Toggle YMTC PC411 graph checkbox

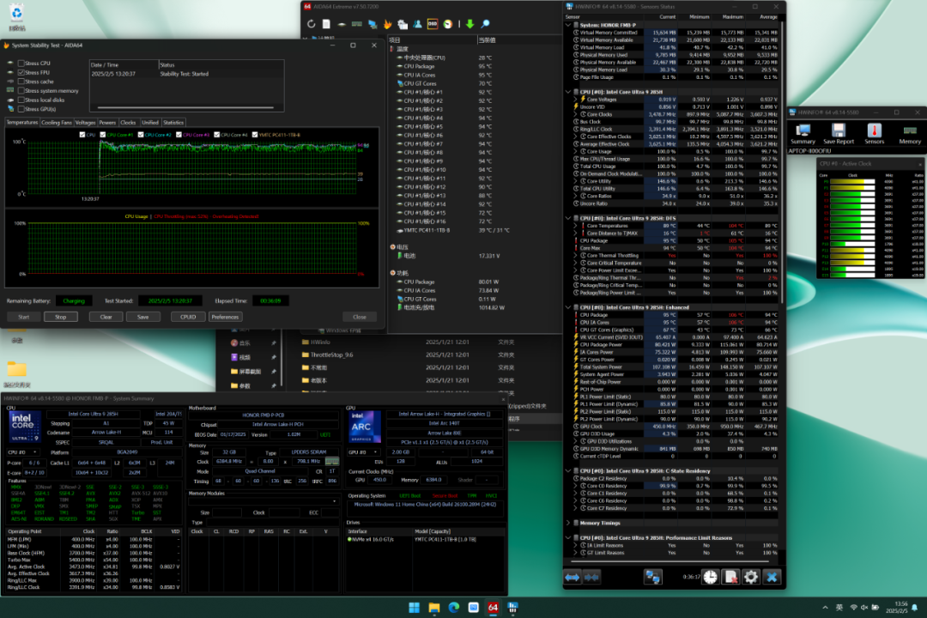[x=255, y=135]
